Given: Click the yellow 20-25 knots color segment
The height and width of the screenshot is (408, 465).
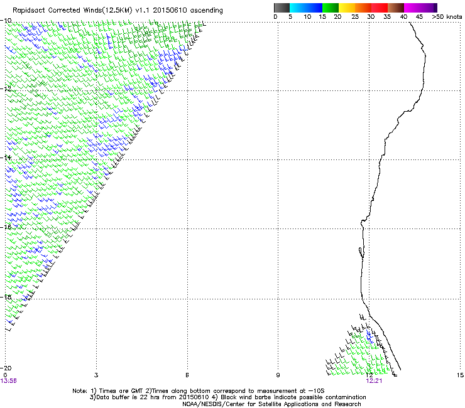Looking at the screenshot, I should (x=347, y=8).
